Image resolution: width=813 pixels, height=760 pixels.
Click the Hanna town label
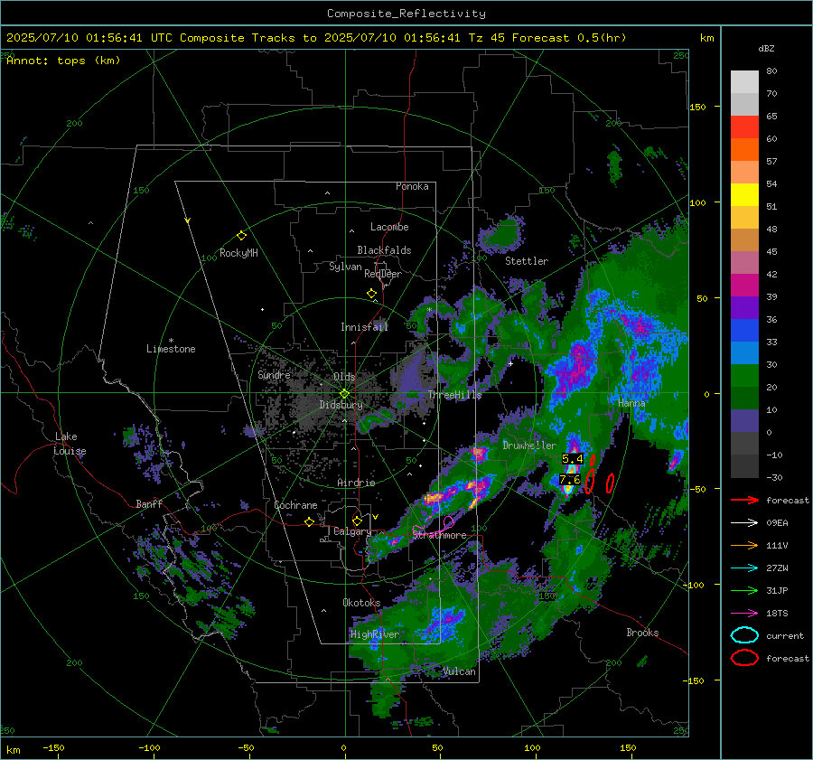point(631,403)
